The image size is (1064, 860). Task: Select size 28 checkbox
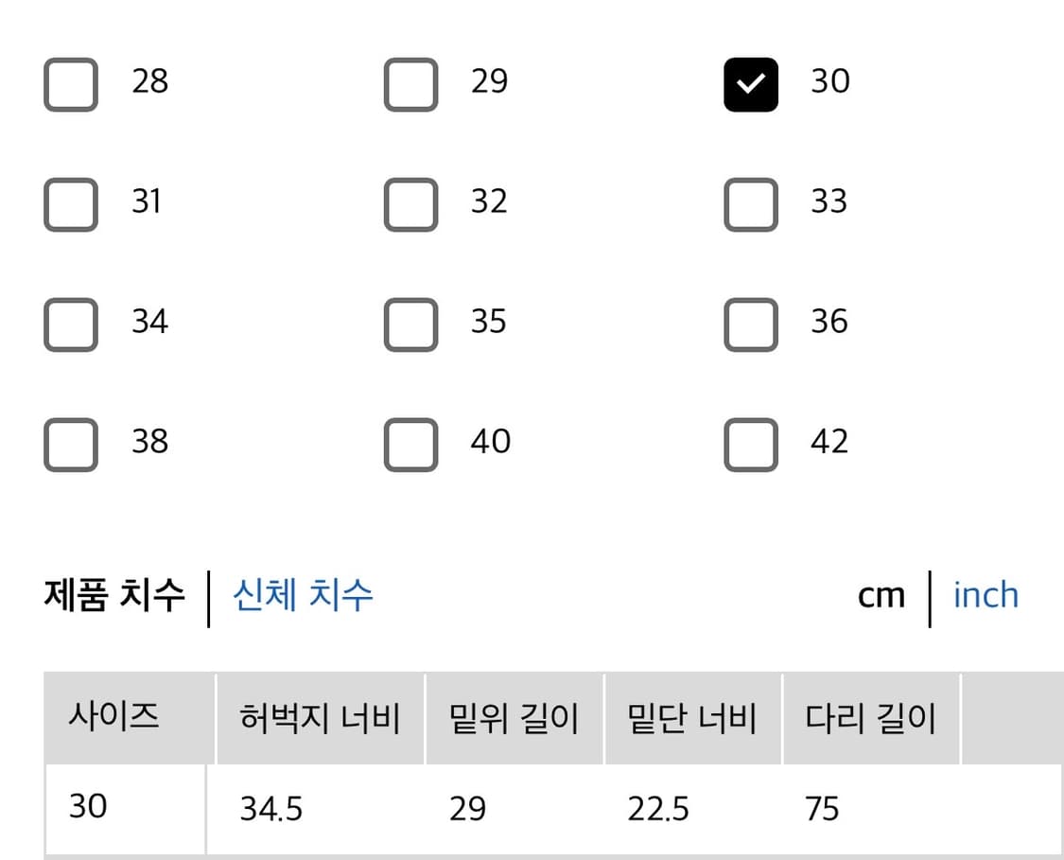[x=70, y=84]
